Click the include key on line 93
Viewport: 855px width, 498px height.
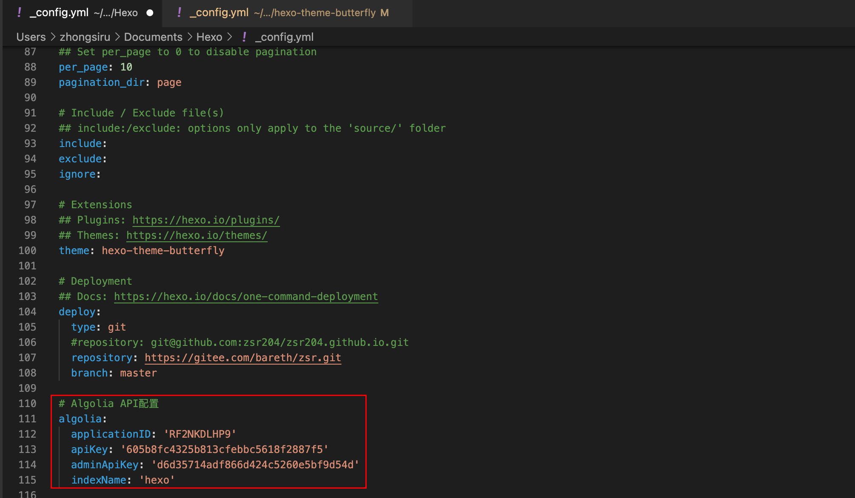pyautogui.click(x=80, y=144)
